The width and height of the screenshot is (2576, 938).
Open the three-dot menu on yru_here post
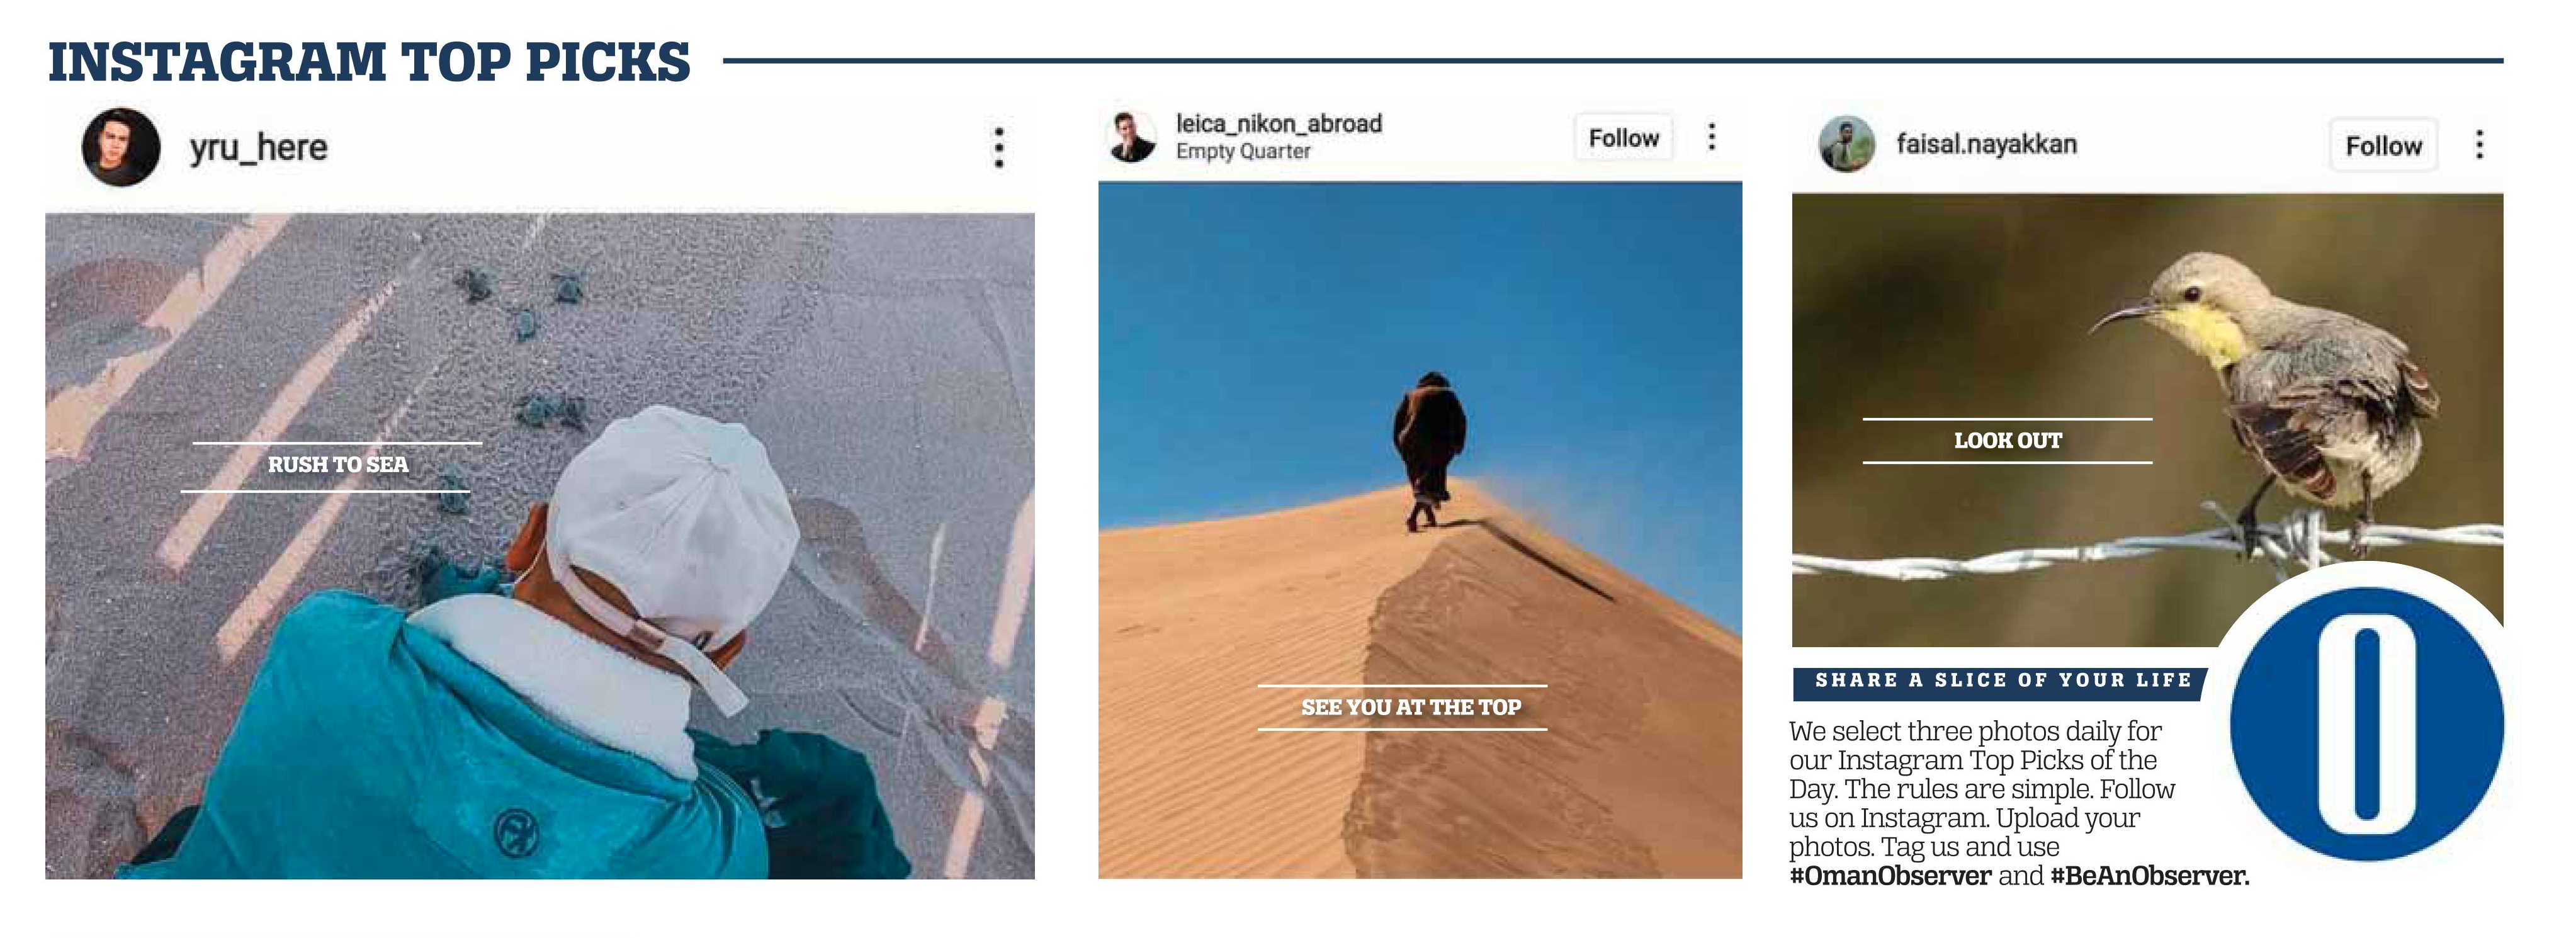998,148
